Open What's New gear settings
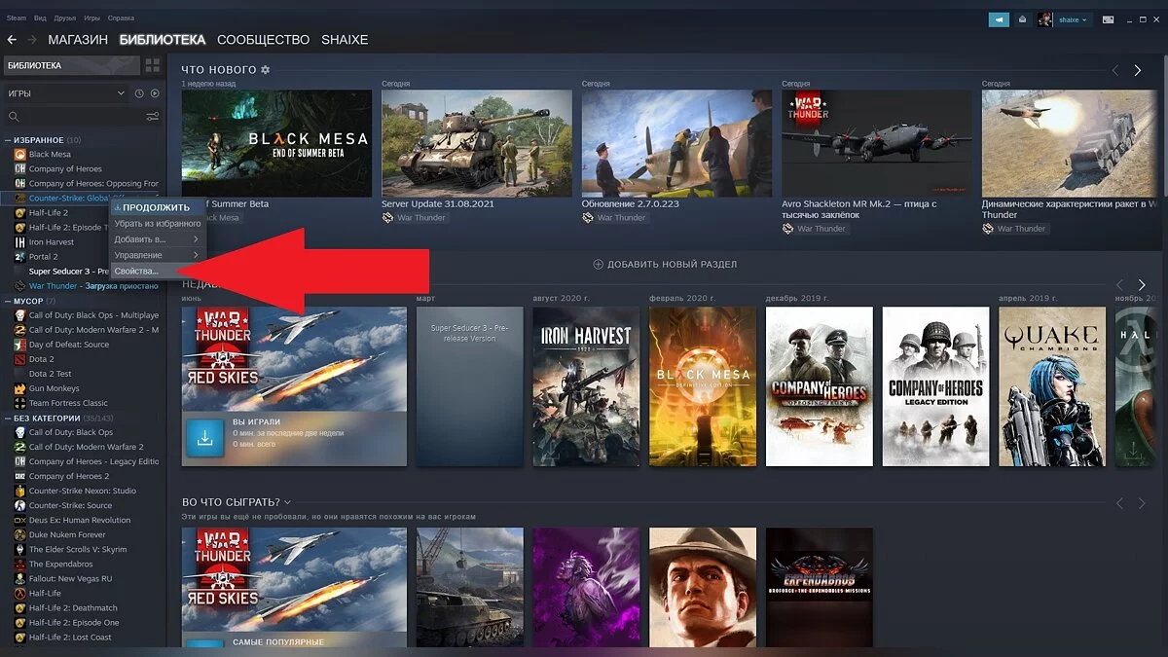The height and width of the screenshot is (657, 1168). point(266,70)
